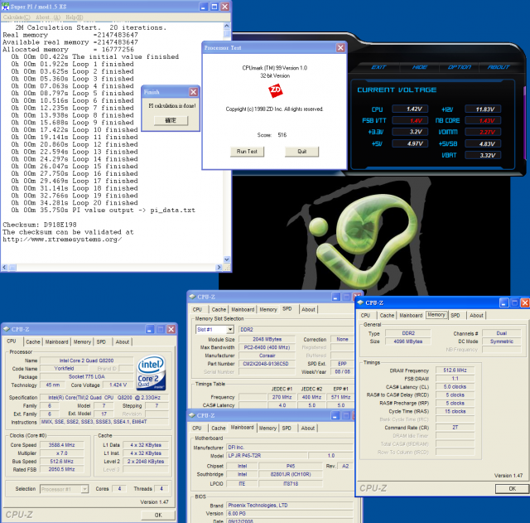Screen dimensions: 530x523
Task: Click the Core Speed 3588.4 MHz value
Action: click(61, 445)
